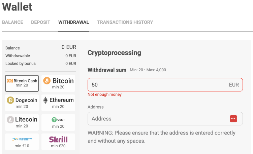Click the Cryptoprocessing heading

[x=114, y=53]
